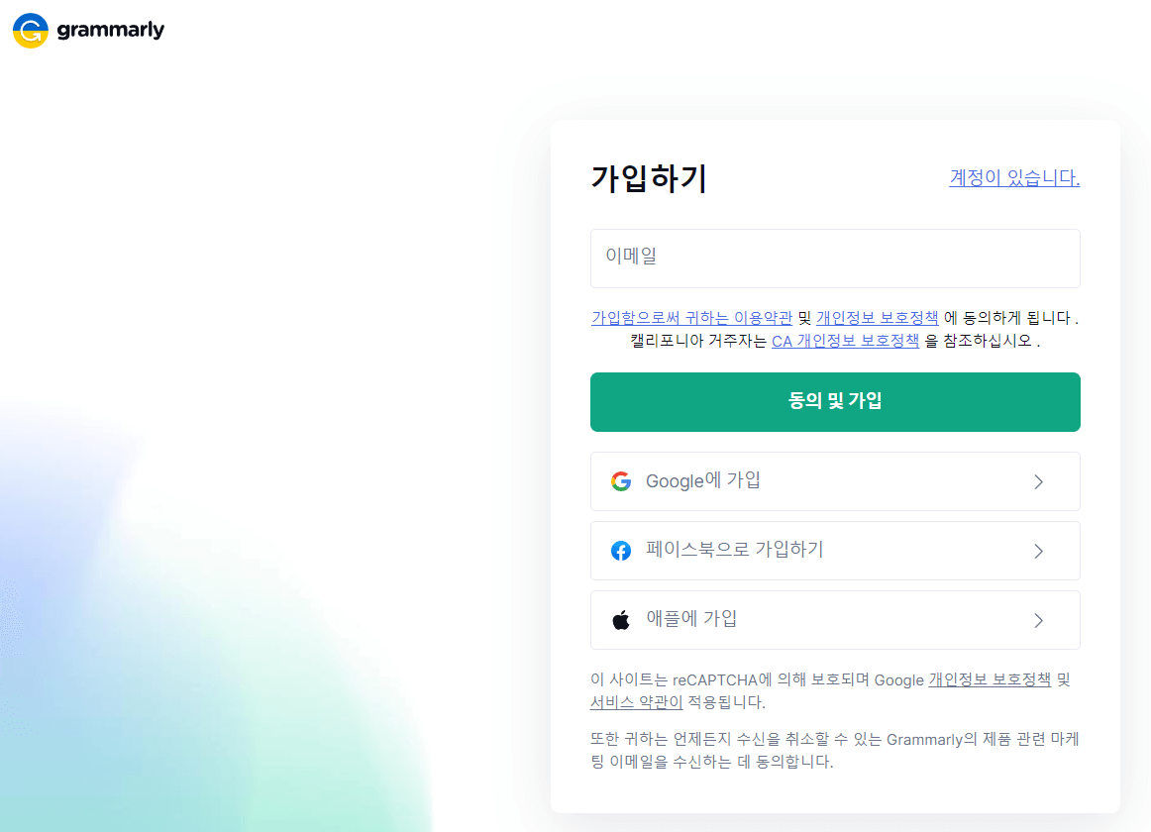The height and width of the screenshot is (832, 1151).
Task: Click the Google 개인정보 보호정책 link at bottom
Action: (x=990, y=680)
